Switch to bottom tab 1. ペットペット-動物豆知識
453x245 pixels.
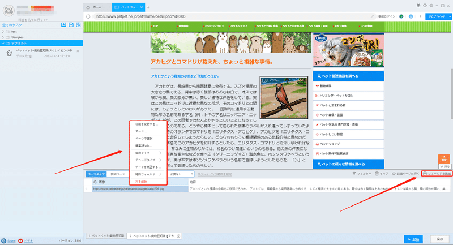[106, 236]
